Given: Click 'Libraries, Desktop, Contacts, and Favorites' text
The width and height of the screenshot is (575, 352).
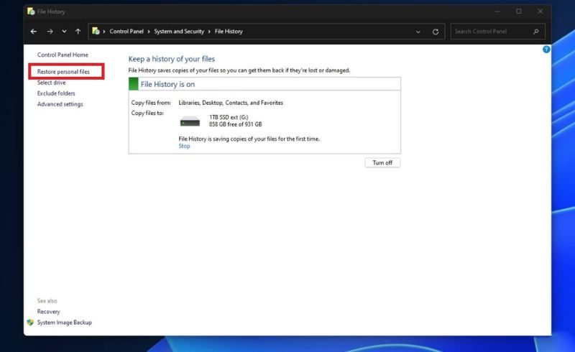Looking at the screenshot, I should pyautogui.click(x=231, y=103).
